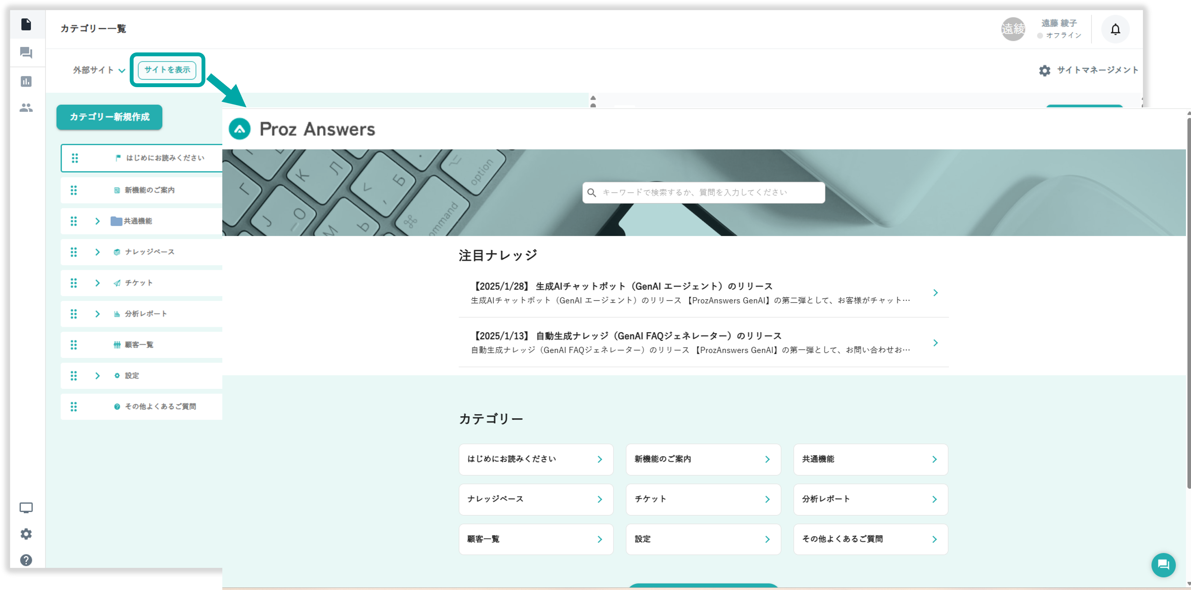The image size is (1191, 590).
Task: Click the サイトを表示 button
Action: click(167, 70)
